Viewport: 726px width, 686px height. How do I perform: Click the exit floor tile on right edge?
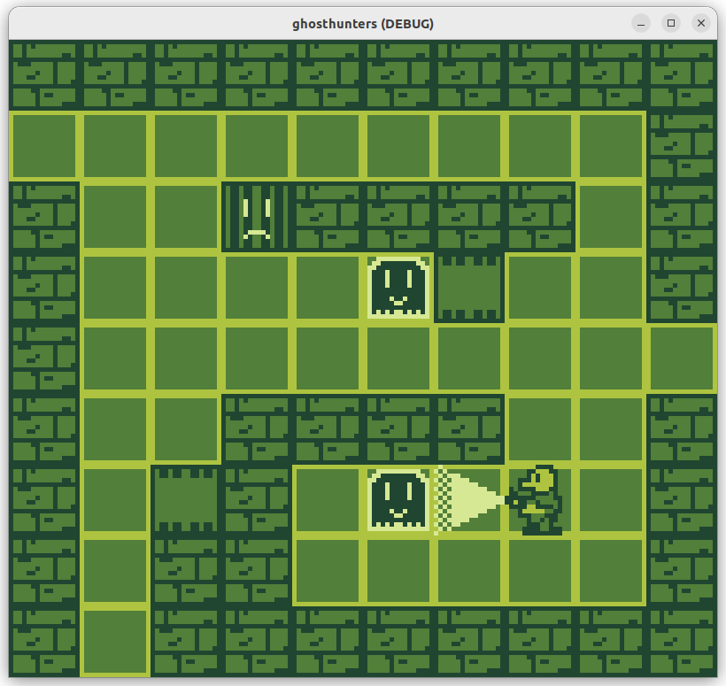[x=682, y=358]
